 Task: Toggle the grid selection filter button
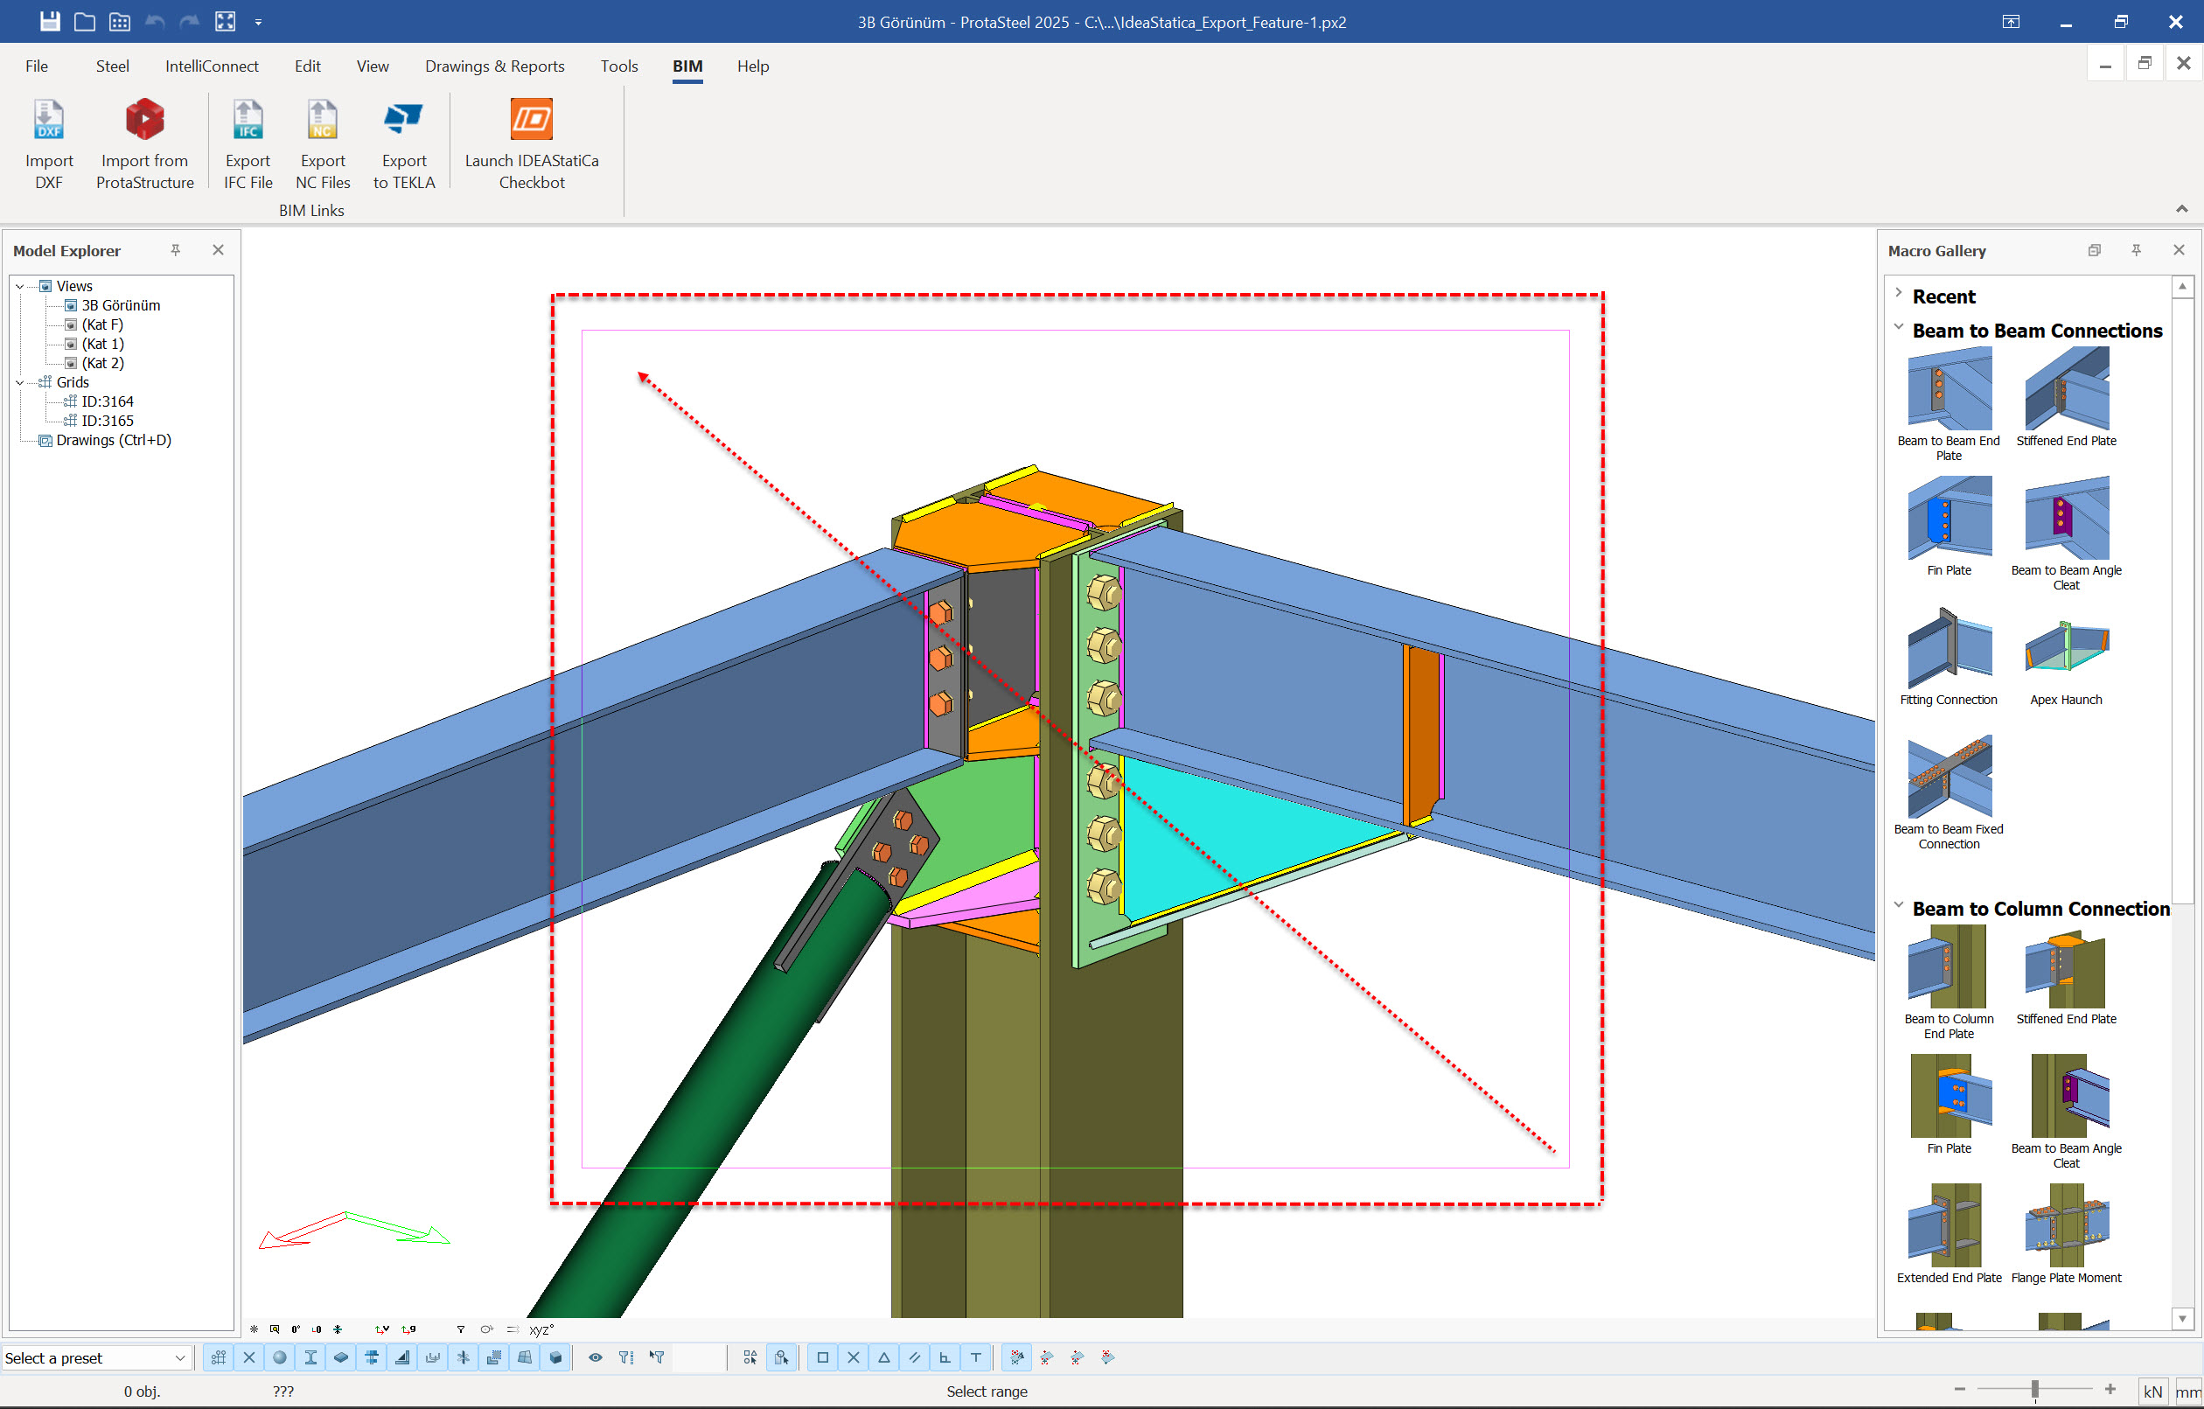tap(218, 1357)
